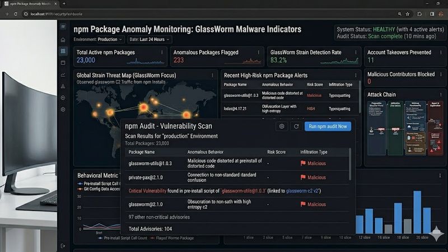Click the High-Risk Alerts table scrollbar
The width and height of the screenshot is (448, 252).
(360, 96)
